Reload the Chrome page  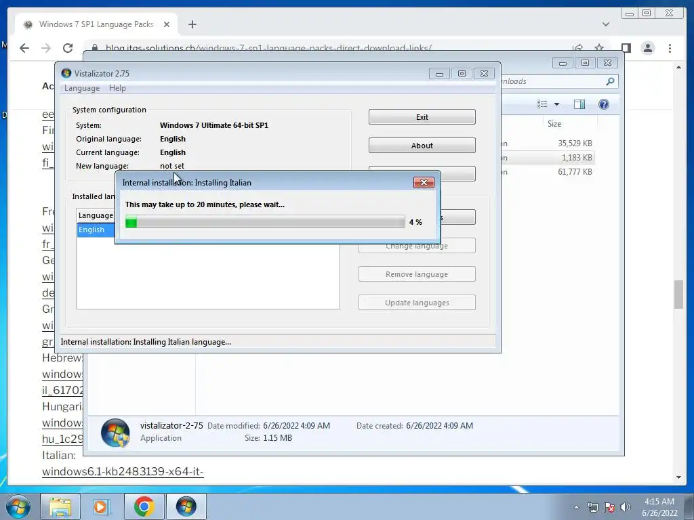[68, 48]
